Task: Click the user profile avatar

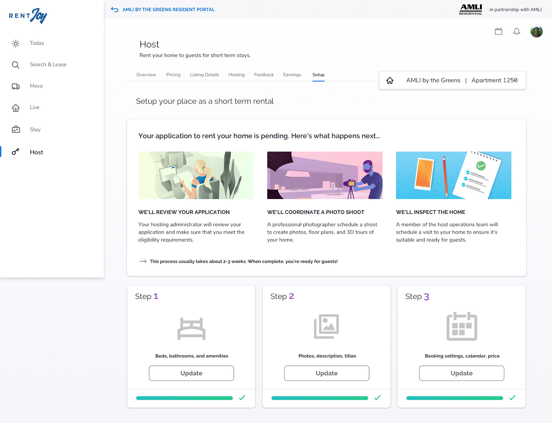Action: pos(536,31)
